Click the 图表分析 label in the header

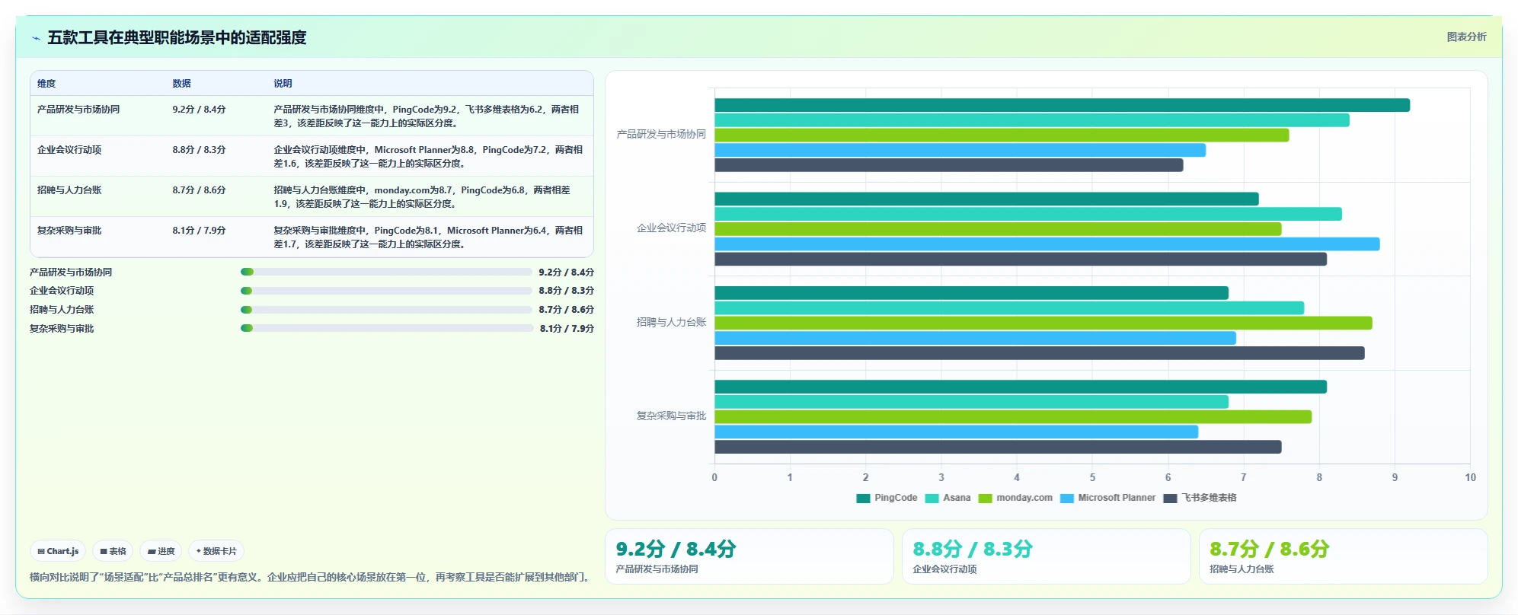pos(1466,37)
